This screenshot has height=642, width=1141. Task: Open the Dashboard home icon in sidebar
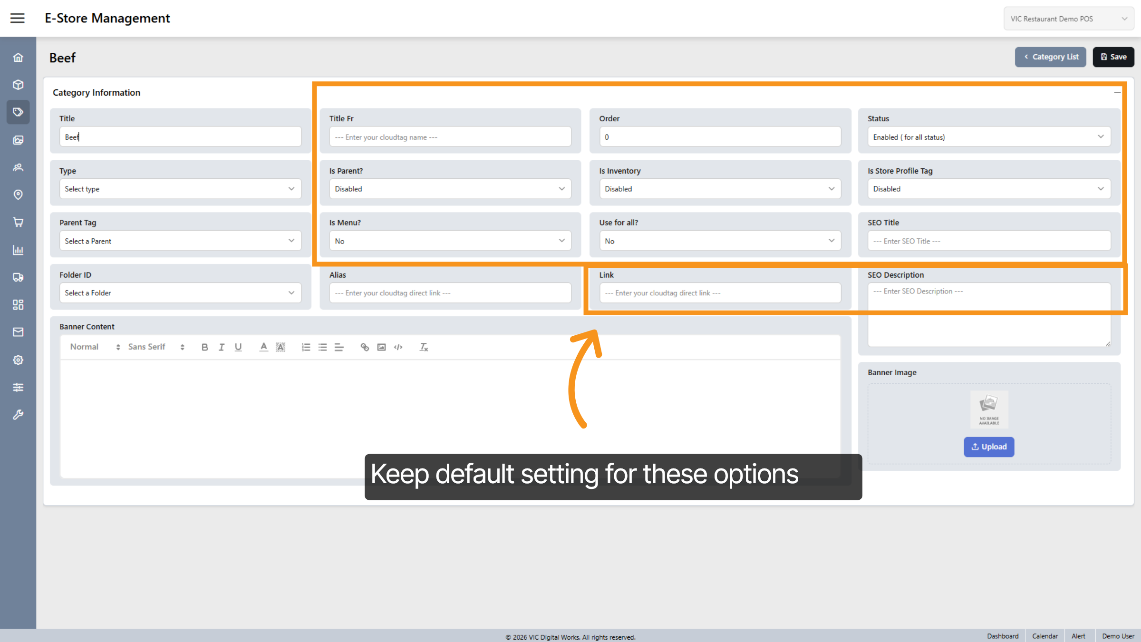click(x=18, y=57)
